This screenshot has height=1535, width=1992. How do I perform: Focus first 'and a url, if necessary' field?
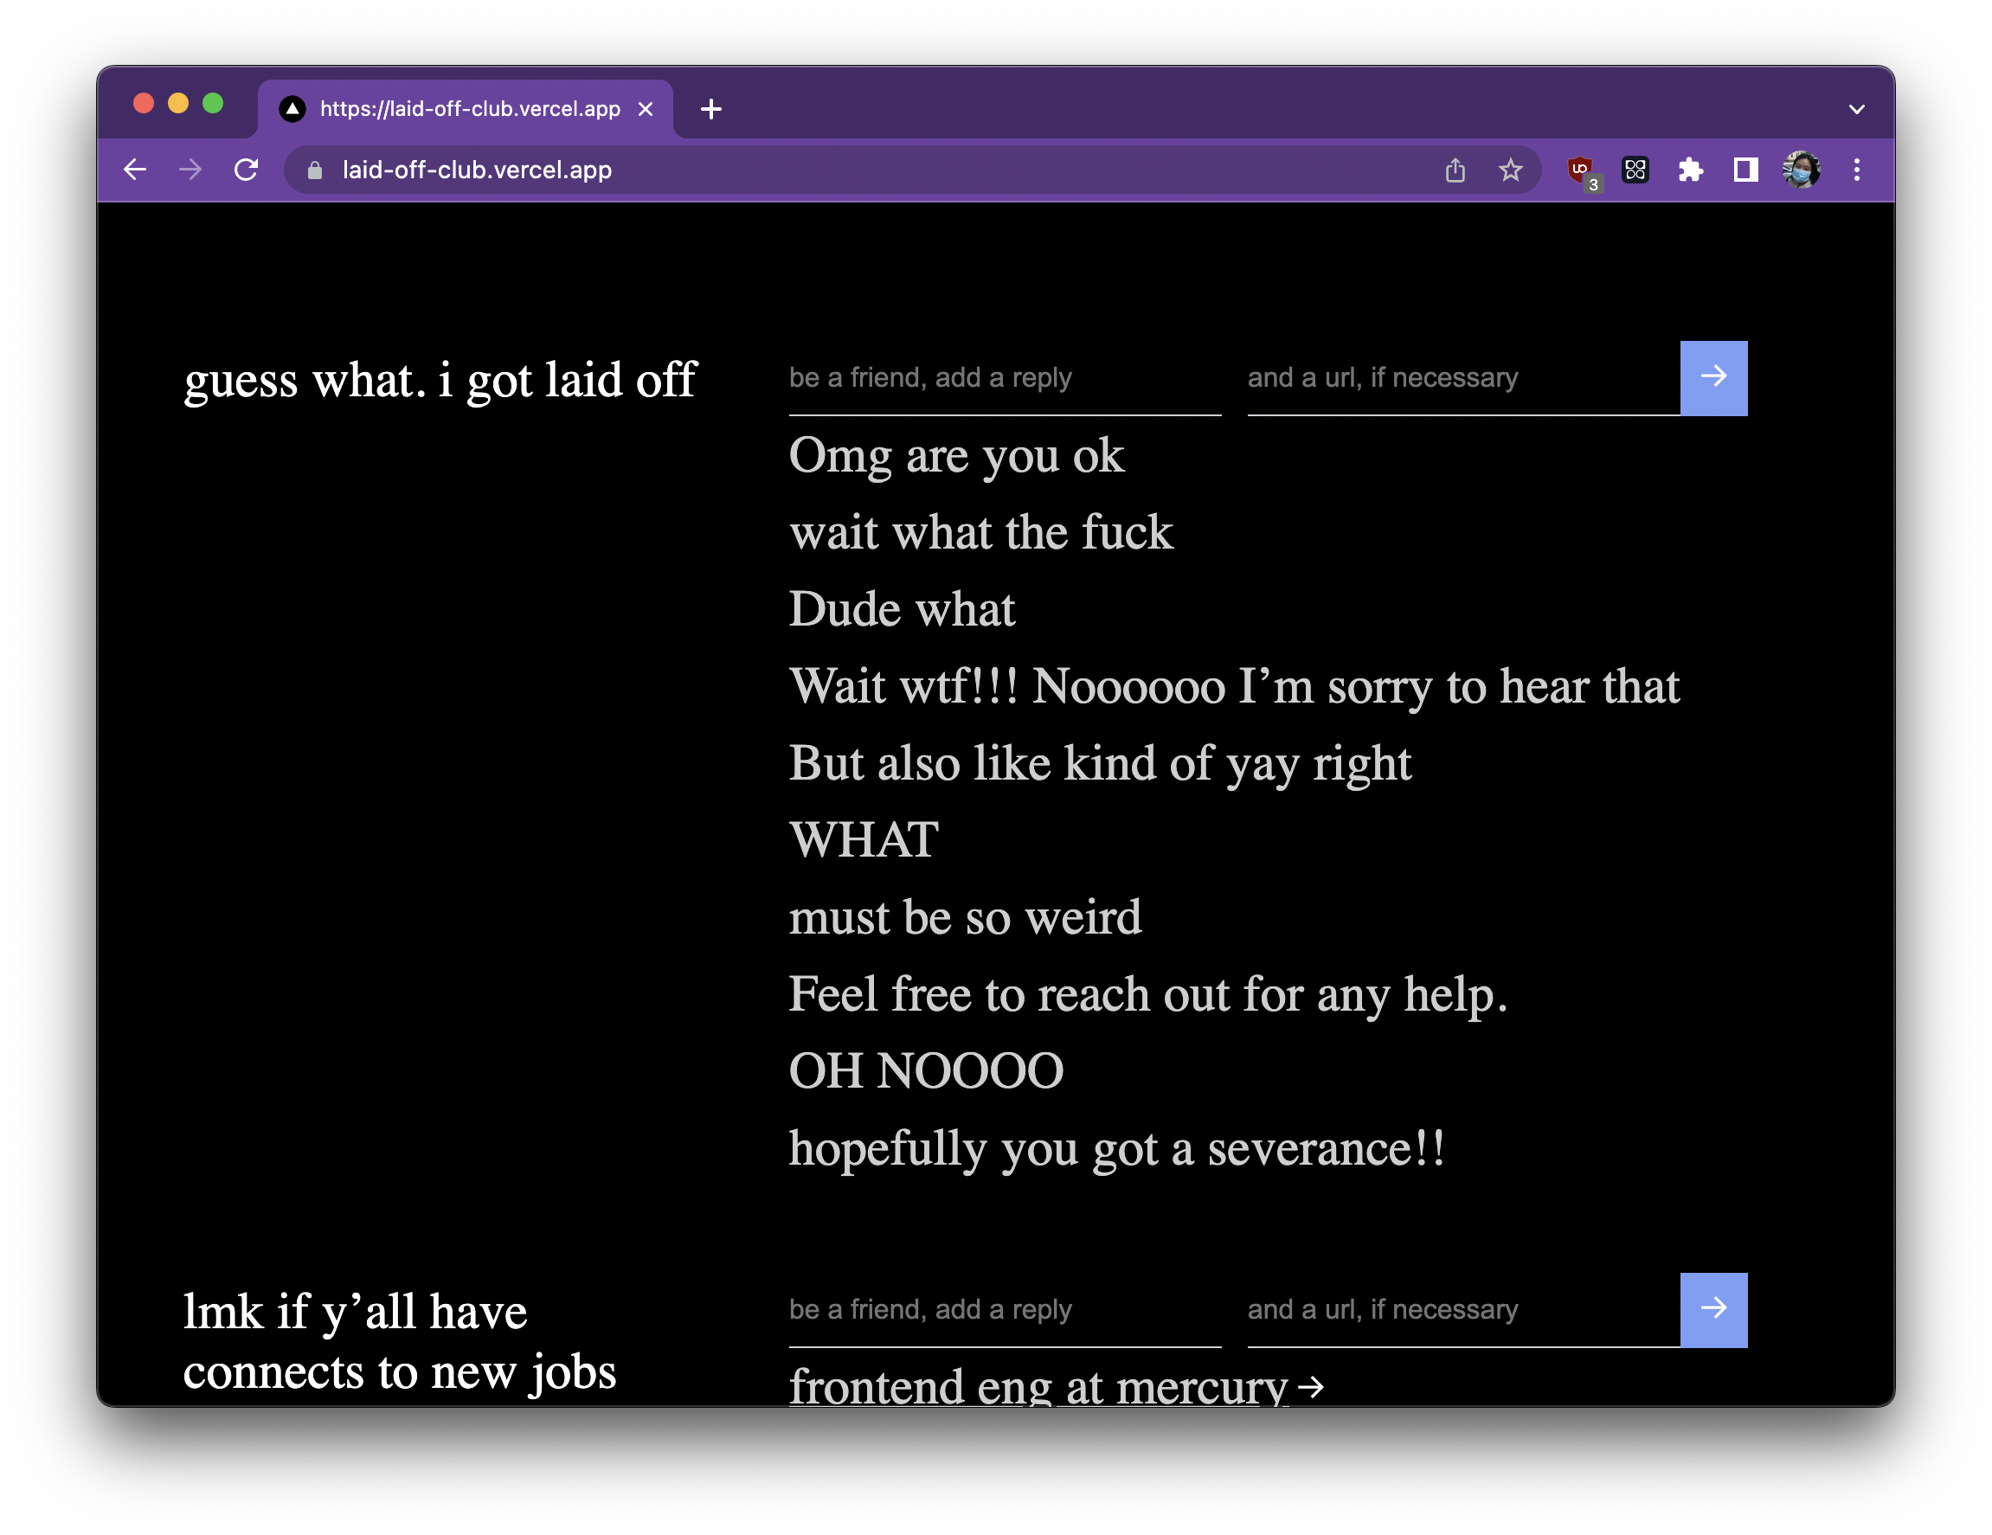pos(1462,378)
